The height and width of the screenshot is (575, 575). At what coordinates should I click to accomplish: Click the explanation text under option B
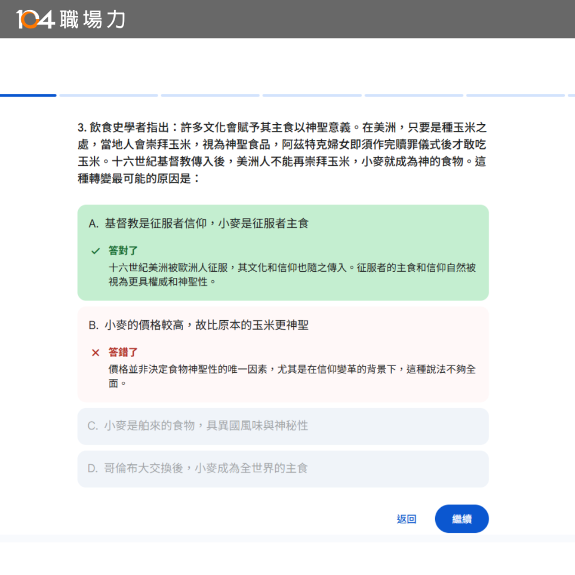pyautogui.click(x=292, y=376)
